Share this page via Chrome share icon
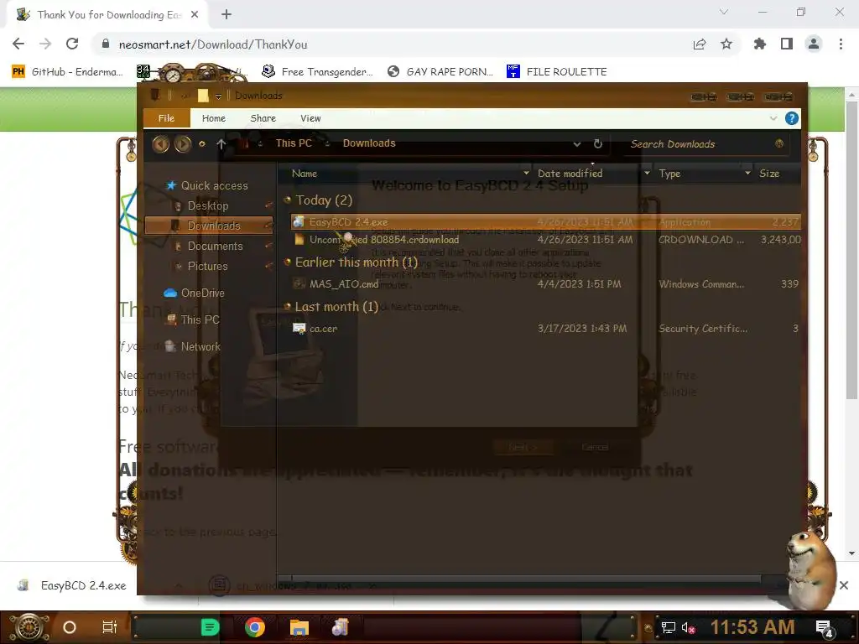Image resolution: width=859 pixels, height=644 pixels. pos(699,44)
